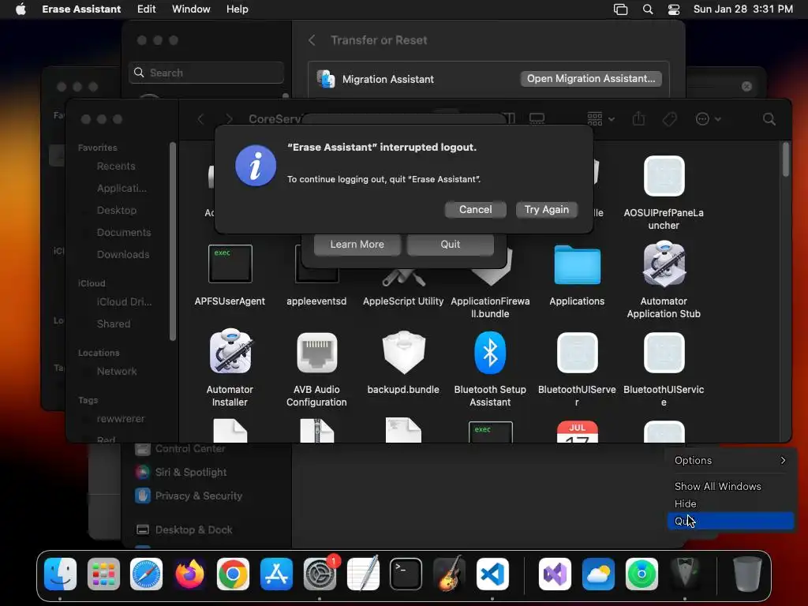Image resolution: width=808 pixels, height=606 pixels.
Task: Open purple Visual Studio Dock icon
Action: pos(555,574)
